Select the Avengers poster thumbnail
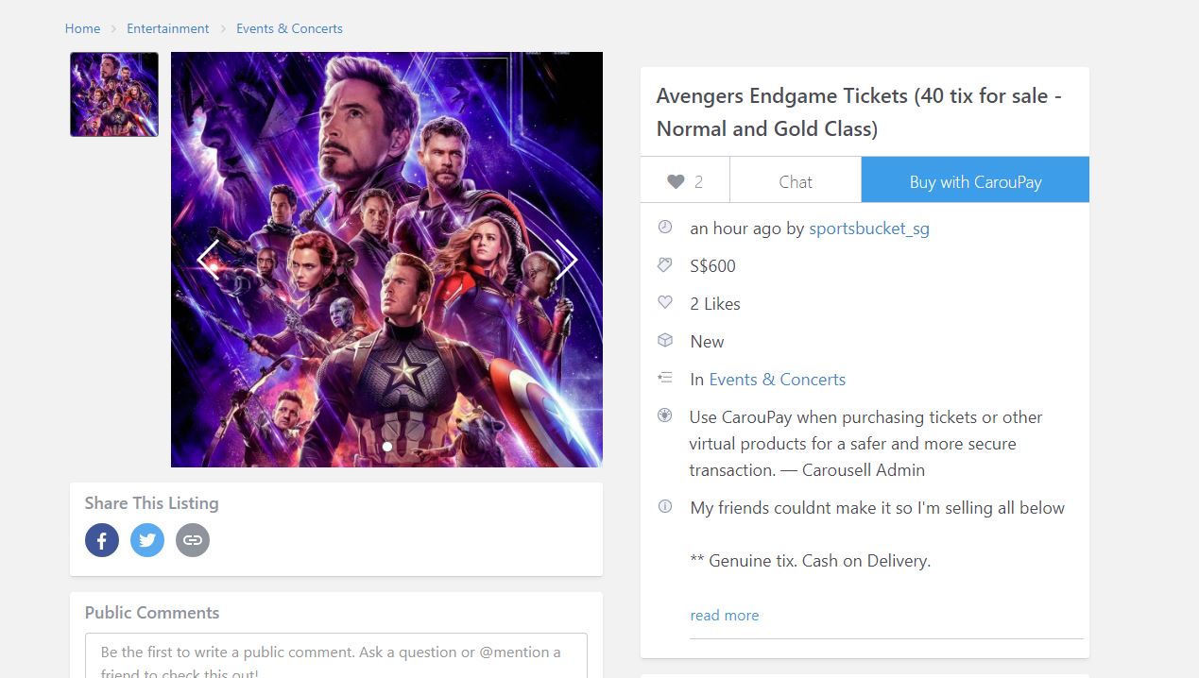Viewport: 1199px width, 678px height. click(x=114, y=94)
